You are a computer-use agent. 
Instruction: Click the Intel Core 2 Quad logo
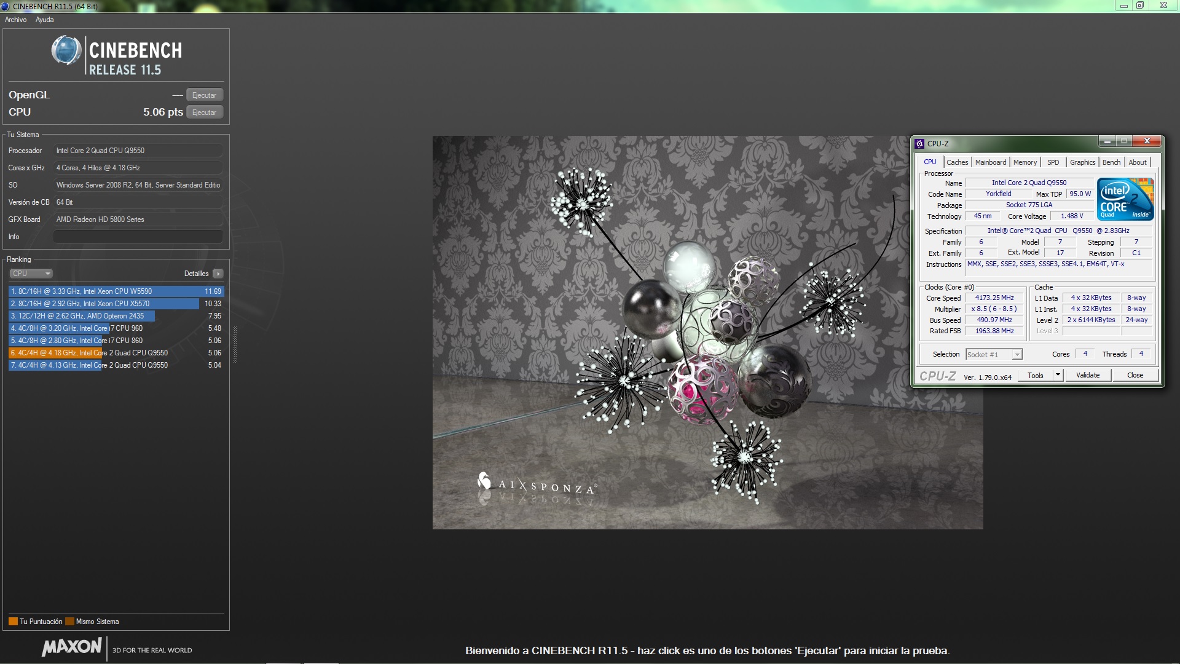click(1126, 199)
